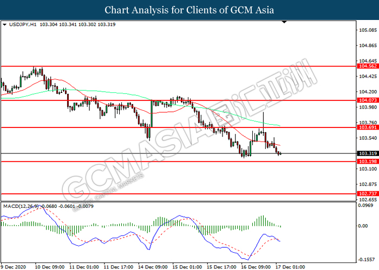The height and width of the screenshot is (270, 379).
Task: Click the axis value 103.100
Action: pos(368,168)
